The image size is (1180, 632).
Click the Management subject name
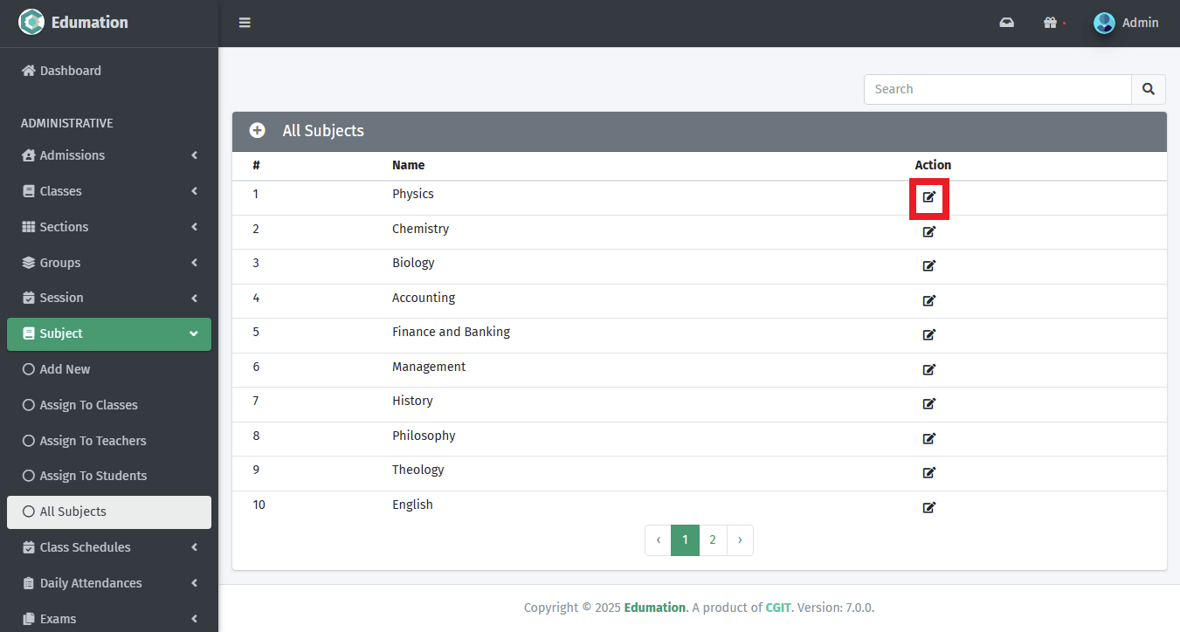click(429, 367)
